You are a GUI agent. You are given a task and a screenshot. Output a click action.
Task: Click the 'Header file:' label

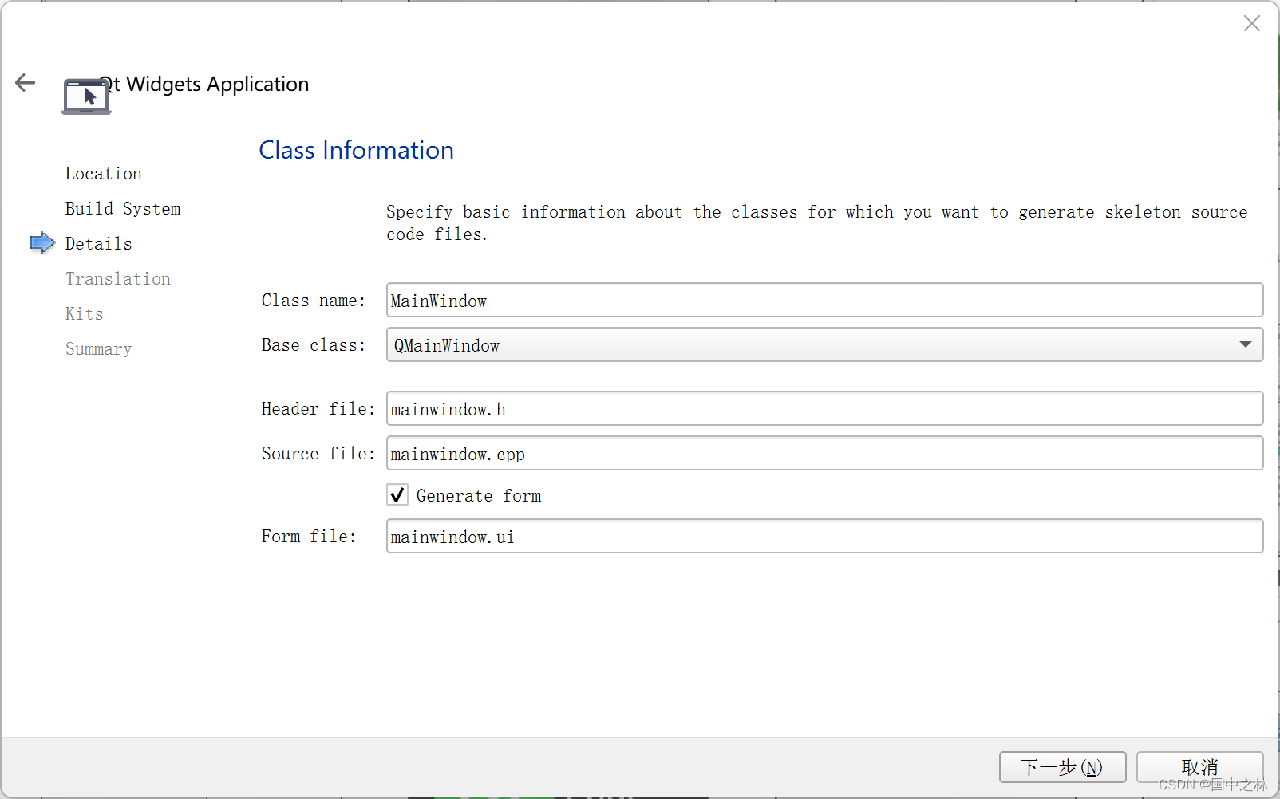pyautogui.click(x=318, y=409)
